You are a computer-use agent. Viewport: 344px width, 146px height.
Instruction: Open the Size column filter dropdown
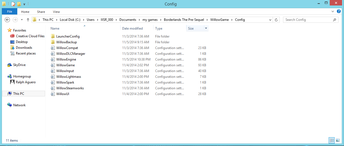206,28
